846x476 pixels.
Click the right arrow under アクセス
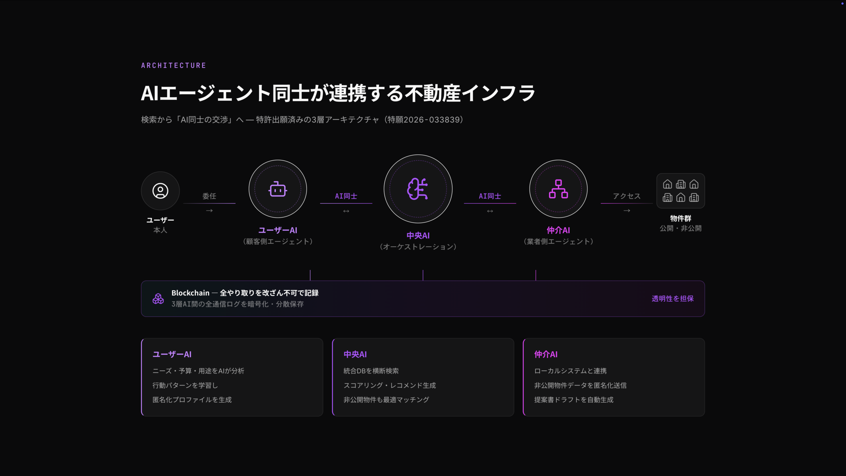click(x=627, y=211)
